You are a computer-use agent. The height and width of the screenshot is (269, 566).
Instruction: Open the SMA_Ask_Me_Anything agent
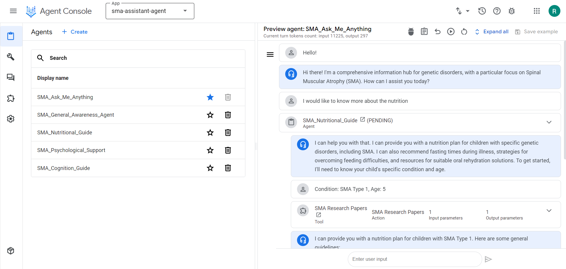(65, 97)
